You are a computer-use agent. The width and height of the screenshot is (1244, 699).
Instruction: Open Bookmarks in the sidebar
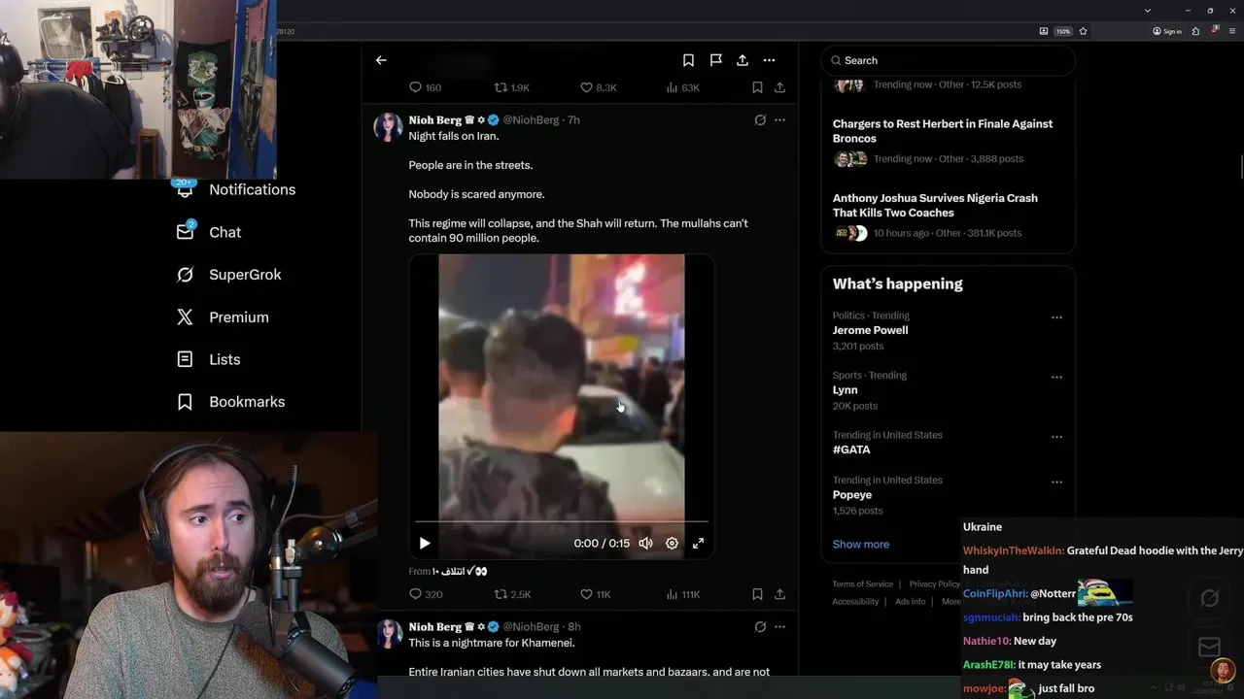230,402
